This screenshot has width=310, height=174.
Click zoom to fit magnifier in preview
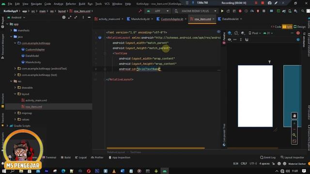[294, 135]
